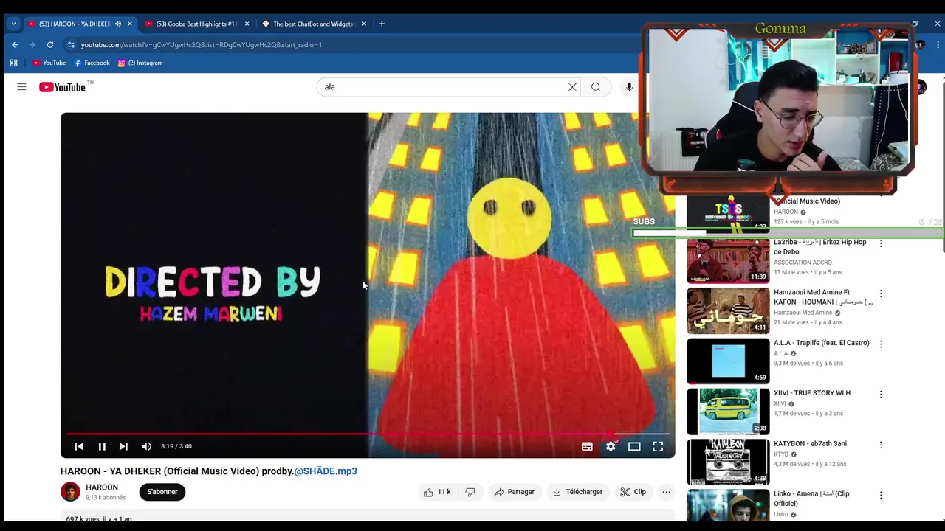
Task: Open the browser apps grid shortcut
Action: pyautogui.click(x=13, y=63)
